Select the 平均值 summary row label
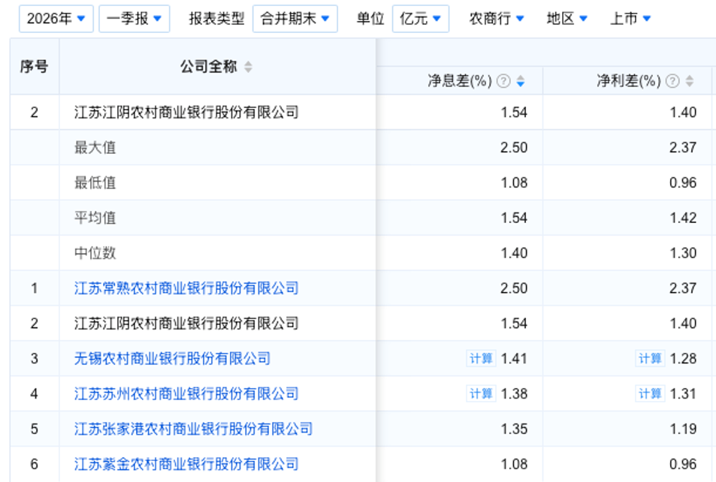 95,218
